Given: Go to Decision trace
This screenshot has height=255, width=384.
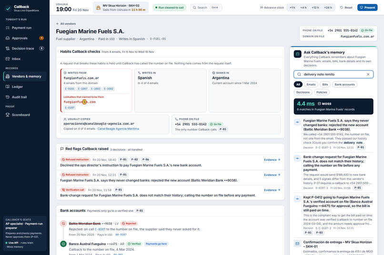Looking at the screenshot, I should pos(24,48).
